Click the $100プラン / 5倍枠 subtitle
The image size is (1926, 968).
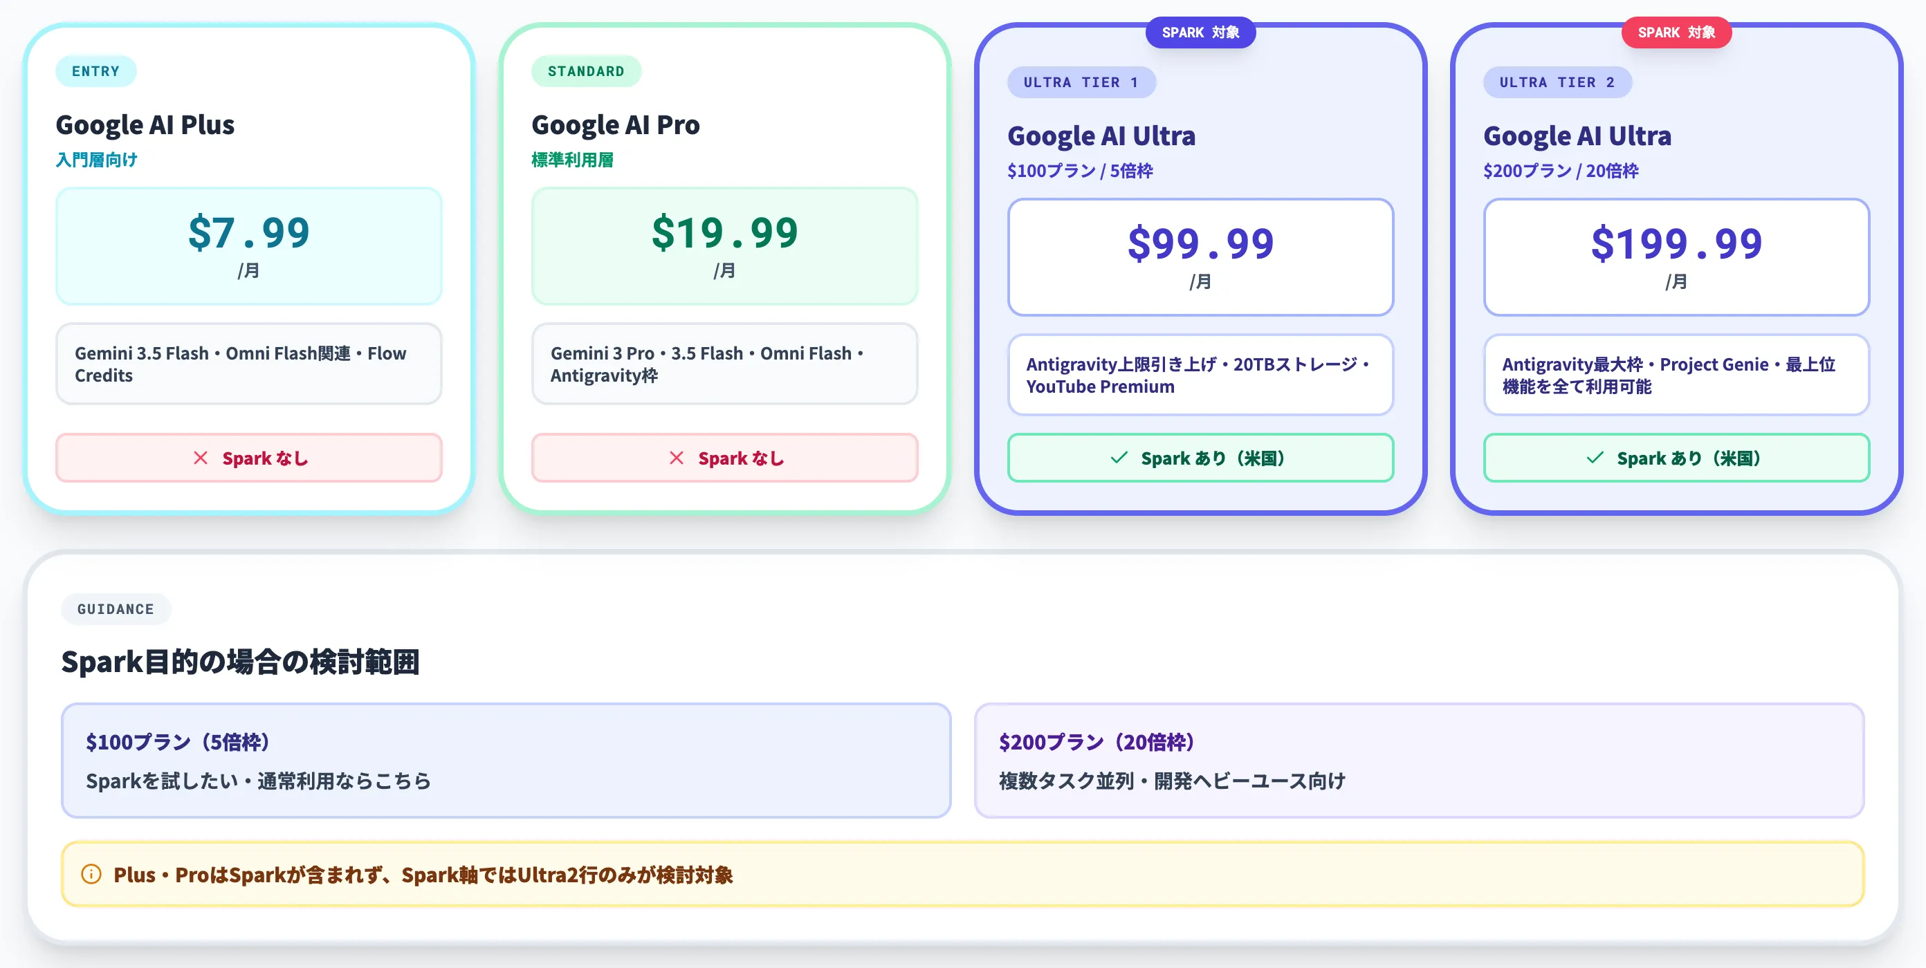[x=1081, y=171]
